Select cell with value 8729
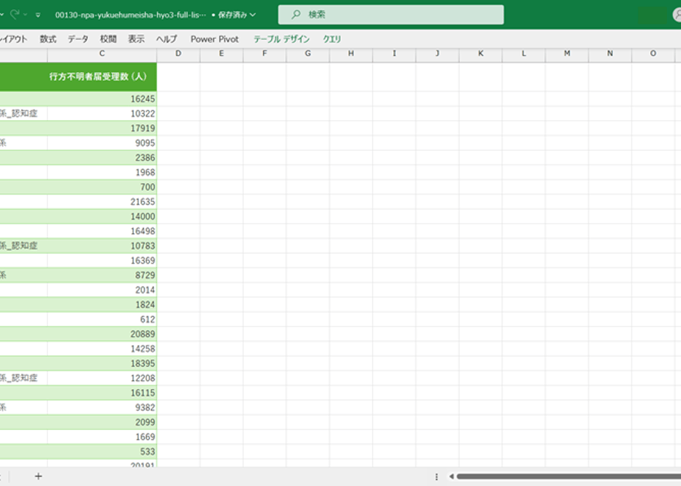This screenshot has width=681, height=486. pos(102,275)
